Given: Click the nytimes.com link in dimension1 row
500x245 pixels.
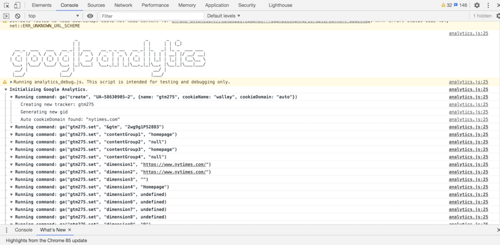Looking at the screenshot, I should (174, 164).
